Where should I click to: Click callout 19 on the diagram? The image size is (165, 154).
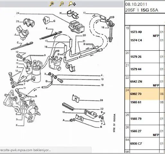102,85
